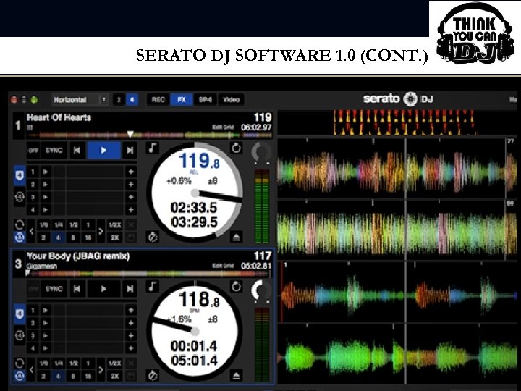Viewport: 521px width, 391px height.
Task: Open the Video panel tab
Action: [231, 100]
